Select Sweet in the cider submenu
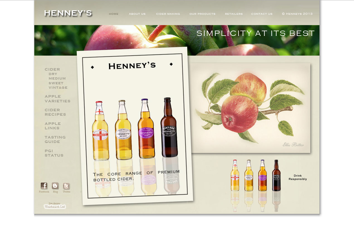This screenshot has width=354, height=225. tap(56, 83)
